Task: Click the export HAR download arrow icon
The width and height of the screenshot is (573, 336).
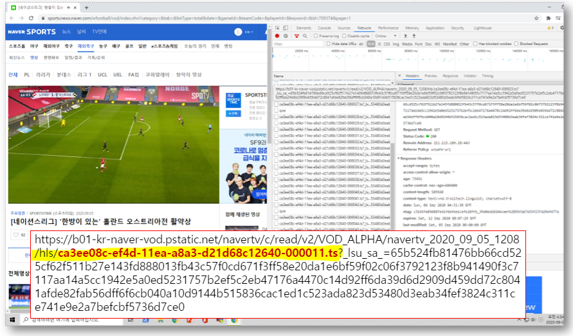Action: click(x=414, y=36)
